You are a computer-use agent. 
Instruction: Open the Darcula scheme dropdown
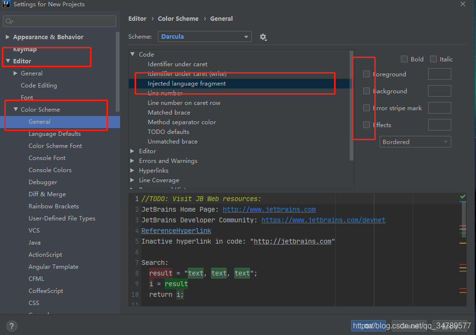coord(205,37)
